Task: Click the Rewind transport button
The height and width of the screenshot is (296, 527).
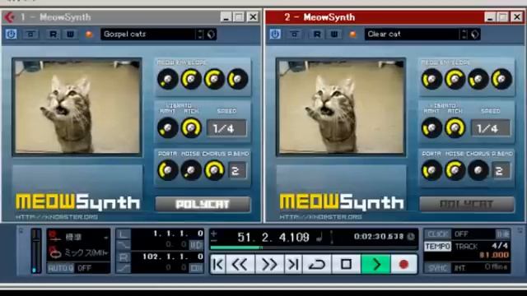Action: [240, 265]
